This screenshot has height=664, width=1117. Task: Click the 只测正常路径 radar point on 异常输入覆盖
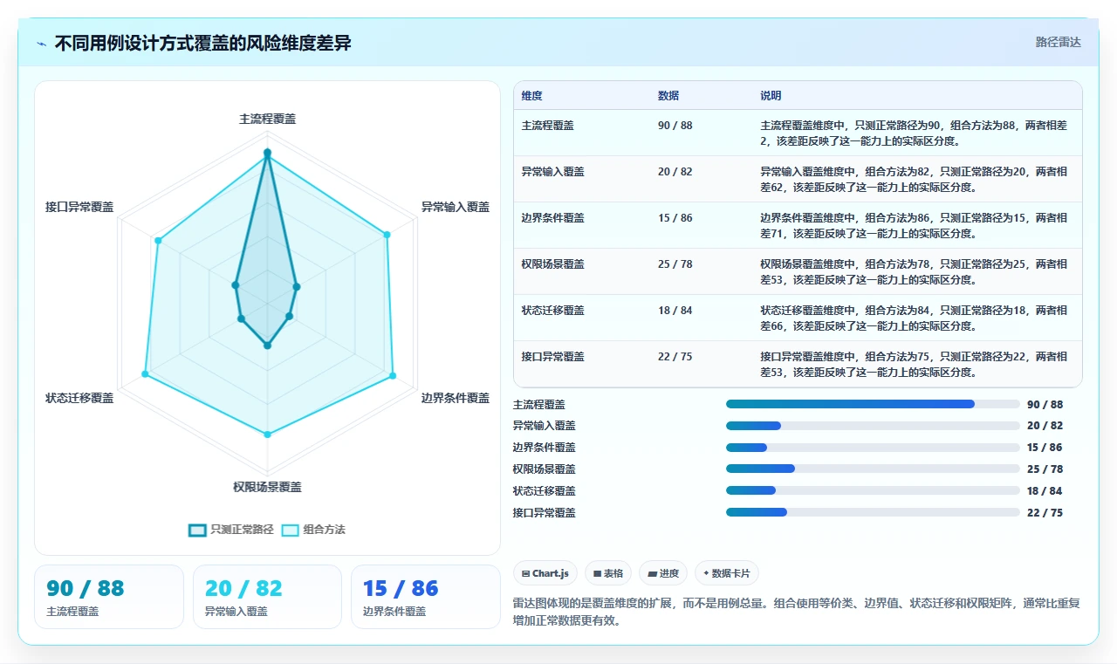(297, 286)
